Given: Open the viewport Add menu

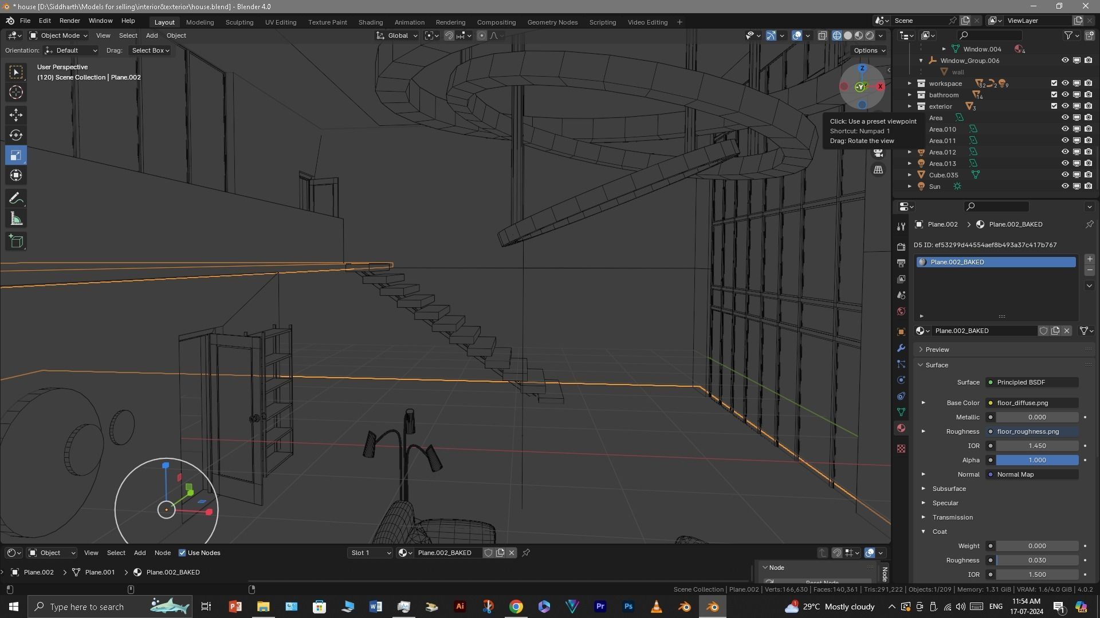Looking at the screenshot, I should point(152,35).
